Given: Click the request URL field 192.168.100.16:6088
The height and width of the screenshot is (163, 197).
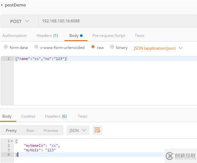Looking at the screenshot, I should pyautogui.click(x=118, y=21).
